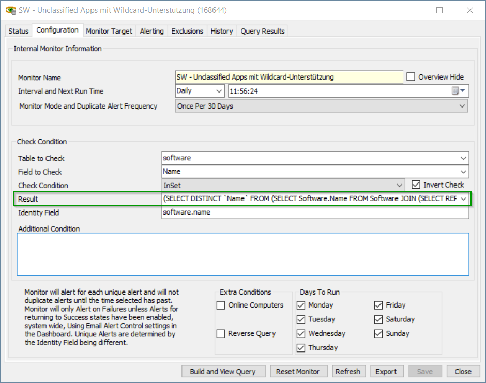Enable the Online Computers extra condition
The height and width of the screenshot is (383, 486).
221,305
